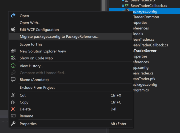Image resolution: width=180 pixels, height=133 pixels.
Task: Select top BeanTraderCallback.cs file in Solution Explorer
Action: (x=149, y=6)
